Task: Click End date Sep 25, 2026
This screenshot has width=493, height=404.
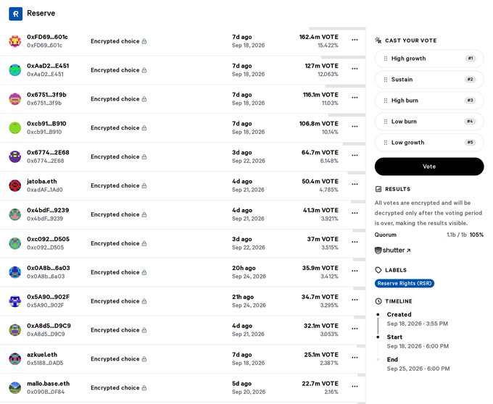Action: coord(418,369)
